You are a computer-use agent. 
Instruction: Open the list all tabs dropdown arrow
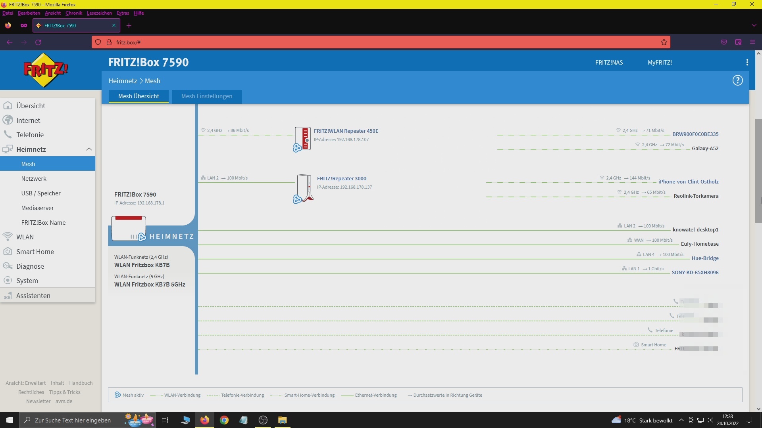(x=754, y=26)
